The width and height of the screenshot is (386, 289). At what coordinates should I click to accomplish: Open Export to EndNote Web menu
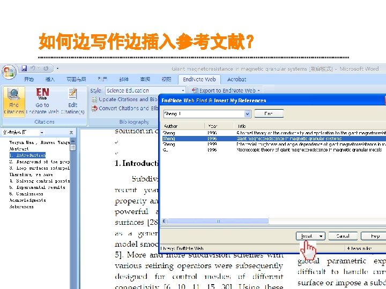(x=226, y=90)
